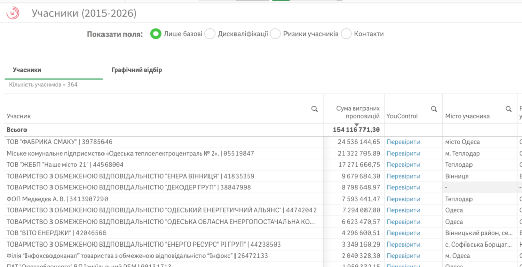
Task: Click the Вінниця city cell
Action: 457,176
